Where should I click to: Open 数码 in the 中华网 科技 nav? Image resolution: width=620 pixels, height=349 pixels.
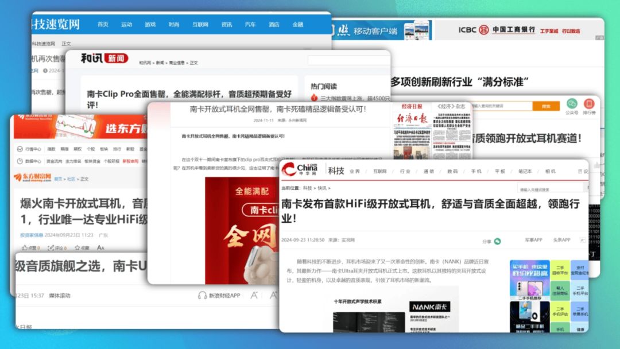[452, 171]
